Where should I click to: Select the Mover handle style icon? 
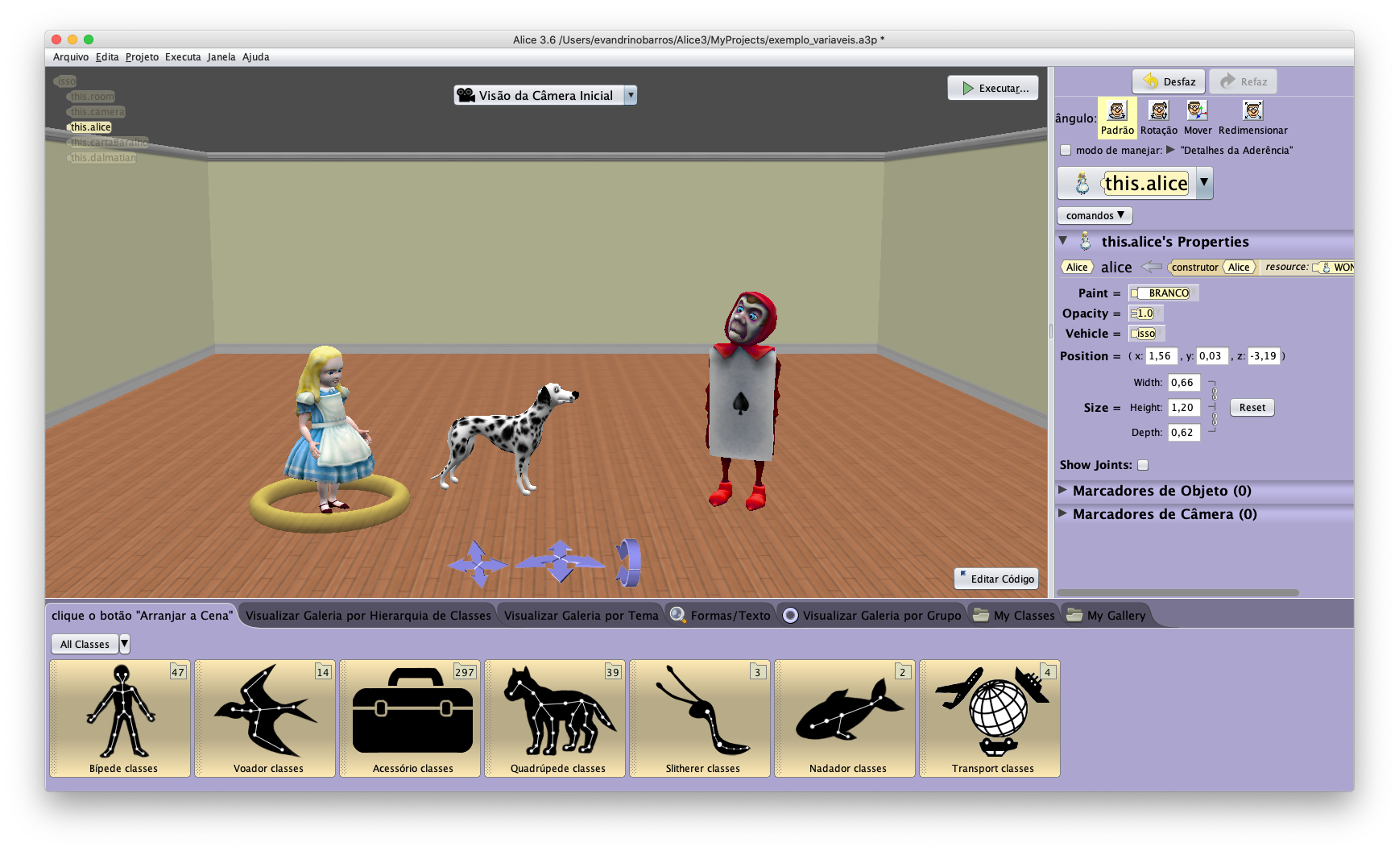[x=1197, y=110]
